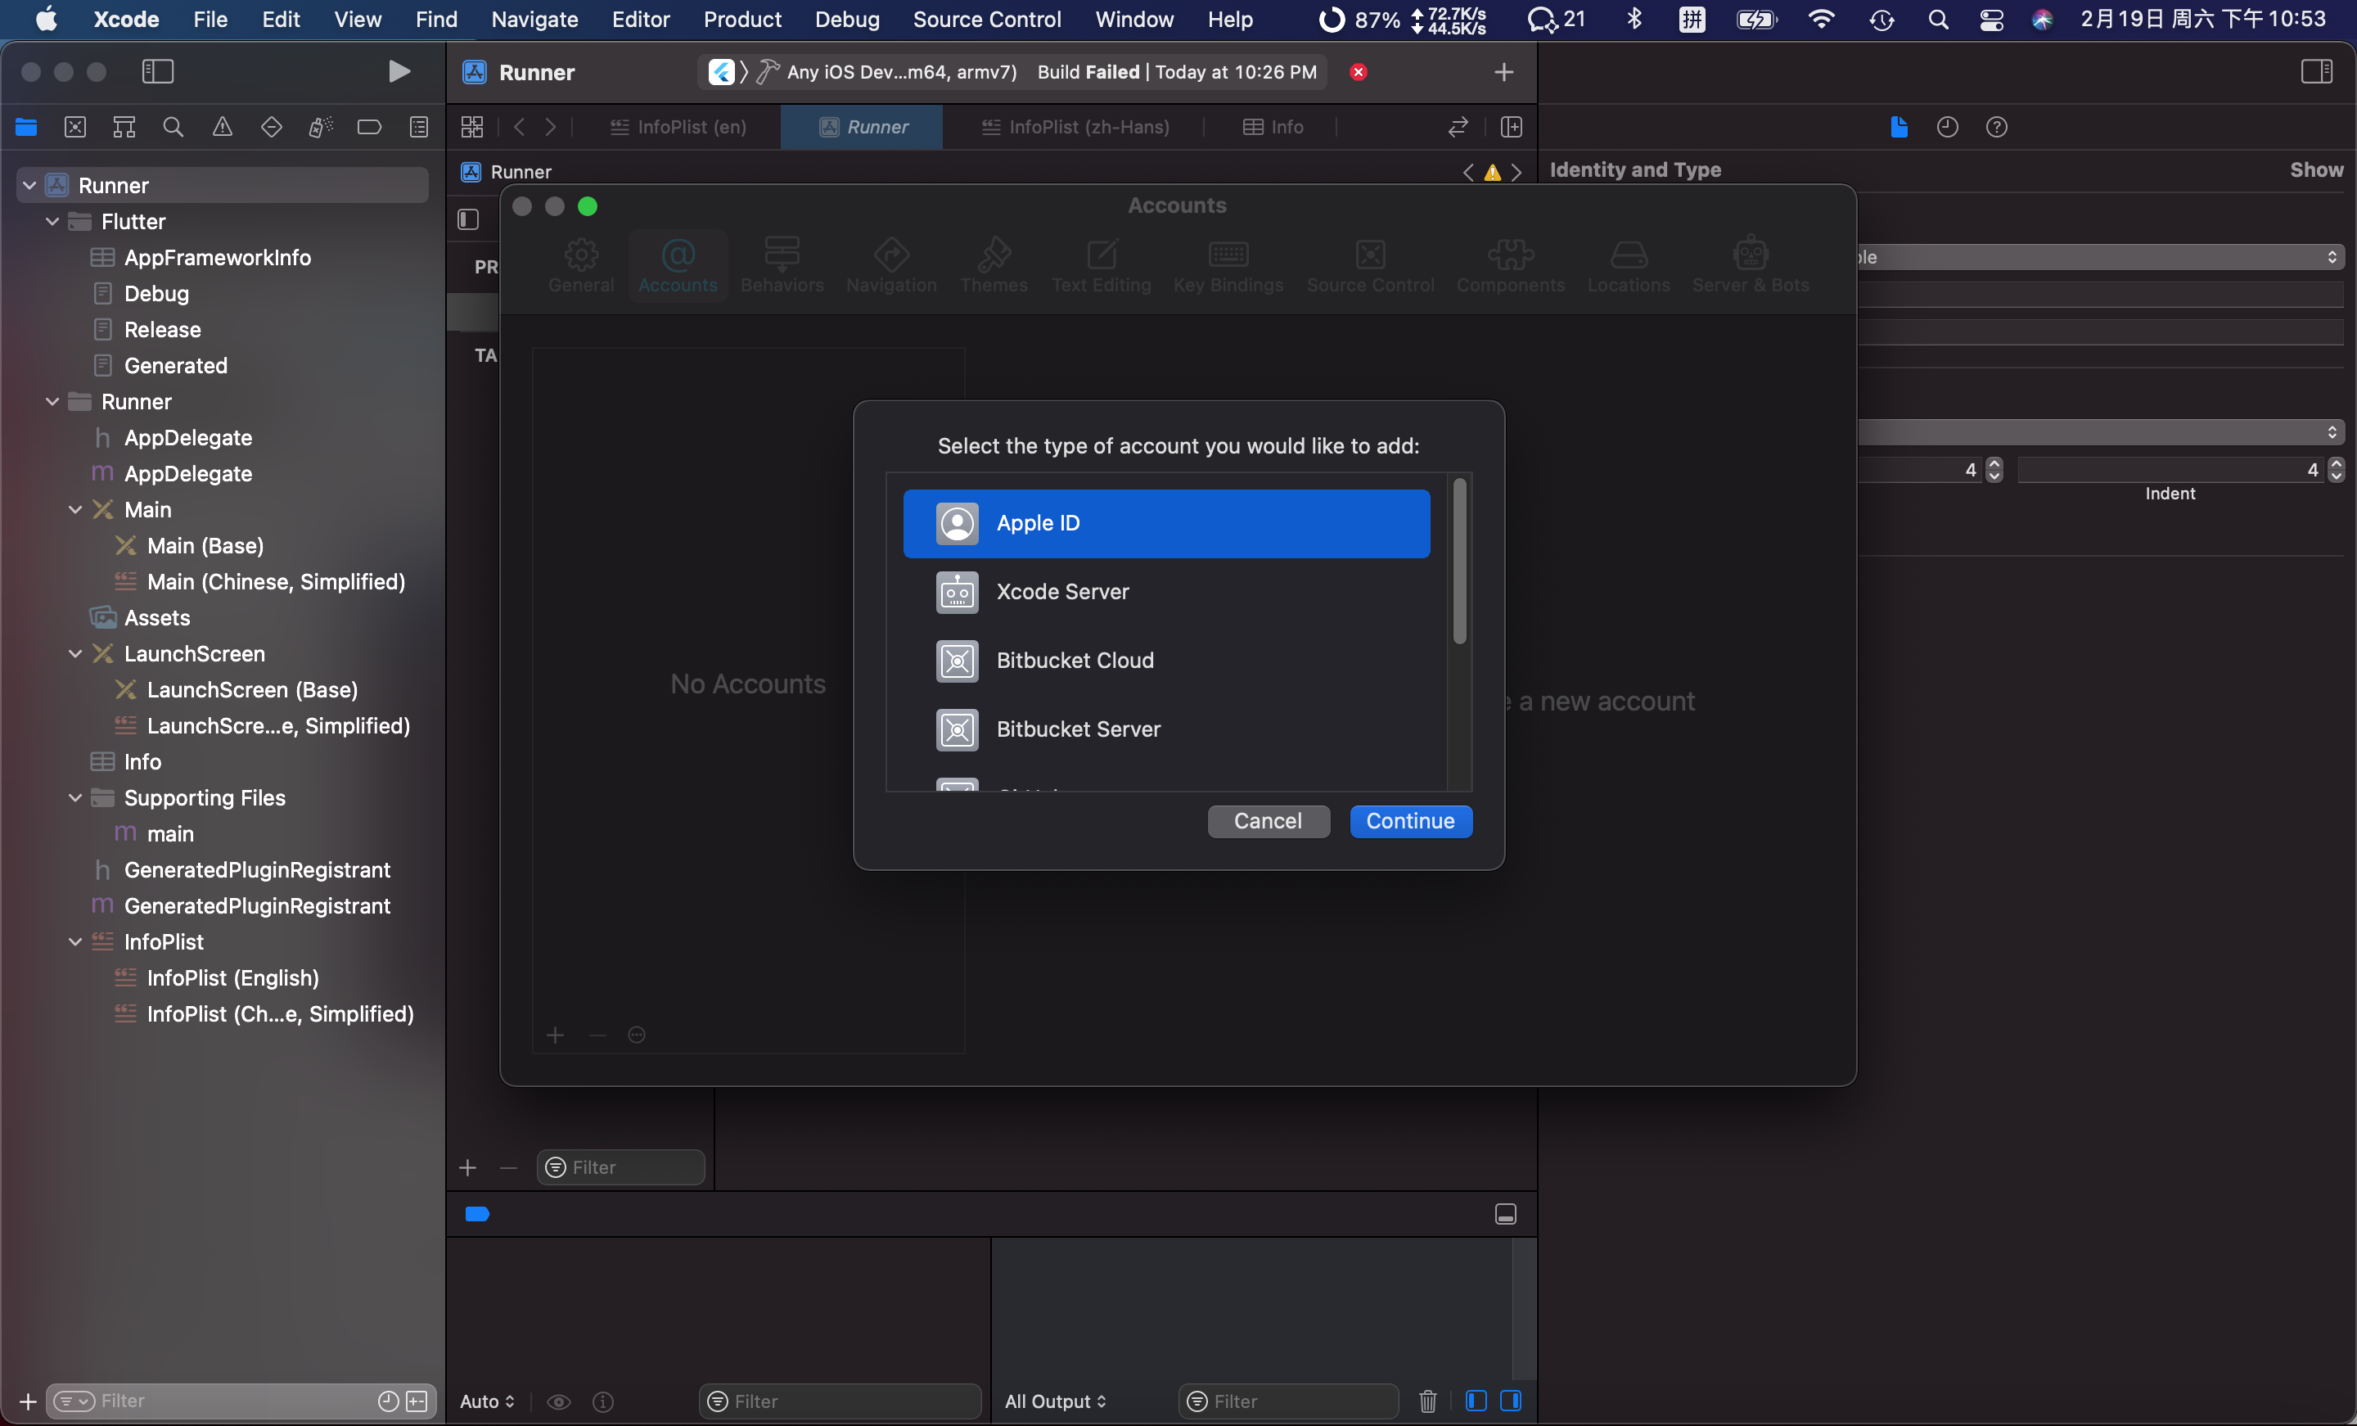
Task: Collapse the Flutter folder
Action: [x=52, y=221]
